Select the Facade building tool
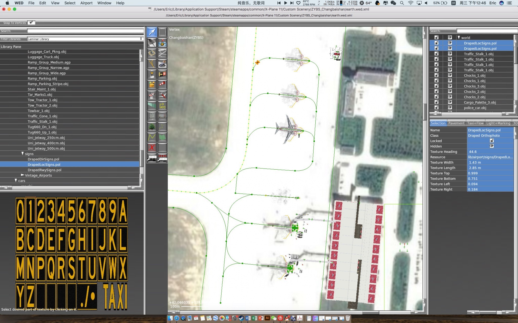 (152, 116)
